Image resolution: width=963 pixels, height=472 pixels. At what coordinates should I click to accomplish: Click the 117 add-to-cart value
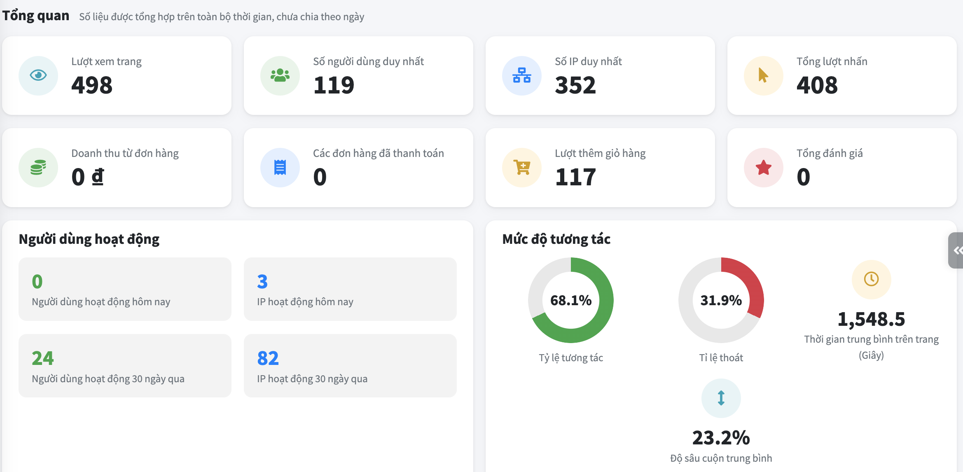[x=575, y=177]
